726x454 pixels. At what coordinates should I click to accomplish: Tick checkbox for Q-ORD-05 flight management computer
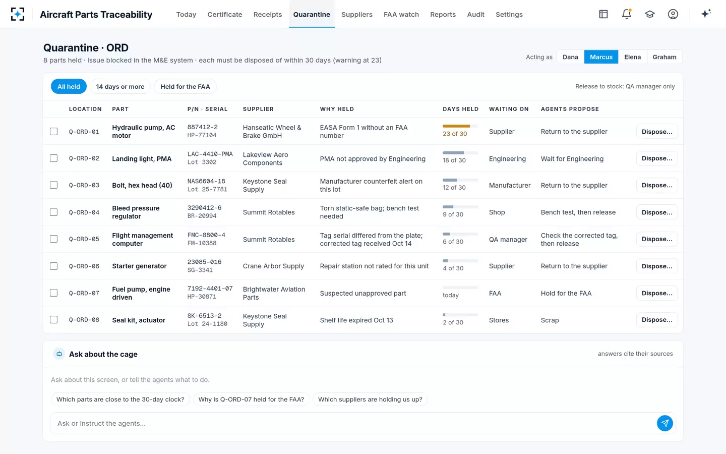click(x=54, y=239)
